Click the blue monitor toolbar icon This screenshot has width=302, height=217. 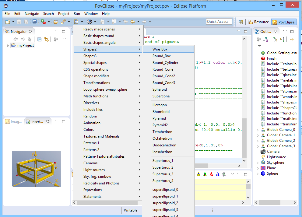34,22
